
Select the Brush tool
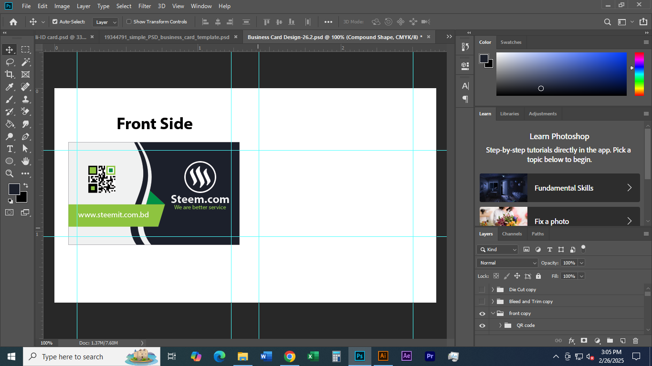tap(10, 99)
